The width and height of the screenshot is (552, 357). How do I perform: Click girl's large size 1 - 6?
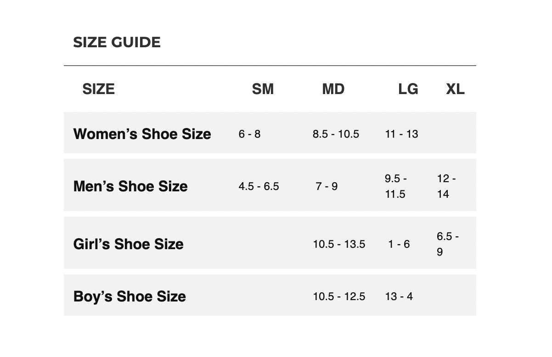coord(399,244)
